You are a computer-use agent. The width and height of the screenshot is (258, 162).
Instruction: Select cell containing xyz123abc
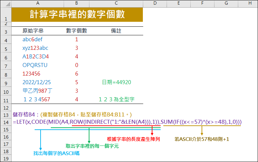[x=38, y=48]
